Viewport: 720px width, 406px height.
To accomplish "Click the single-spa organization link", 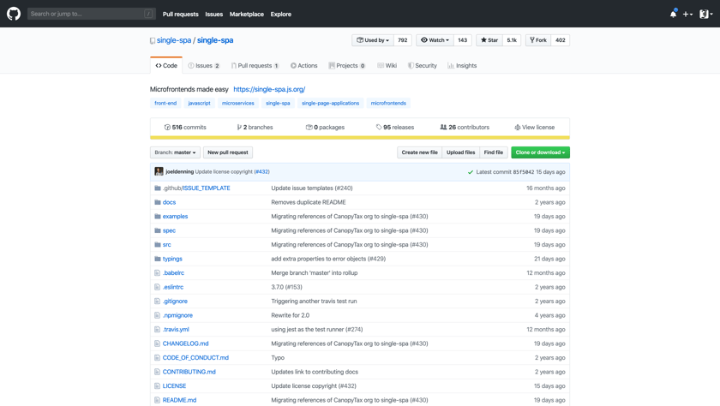I will pos(174,40).
